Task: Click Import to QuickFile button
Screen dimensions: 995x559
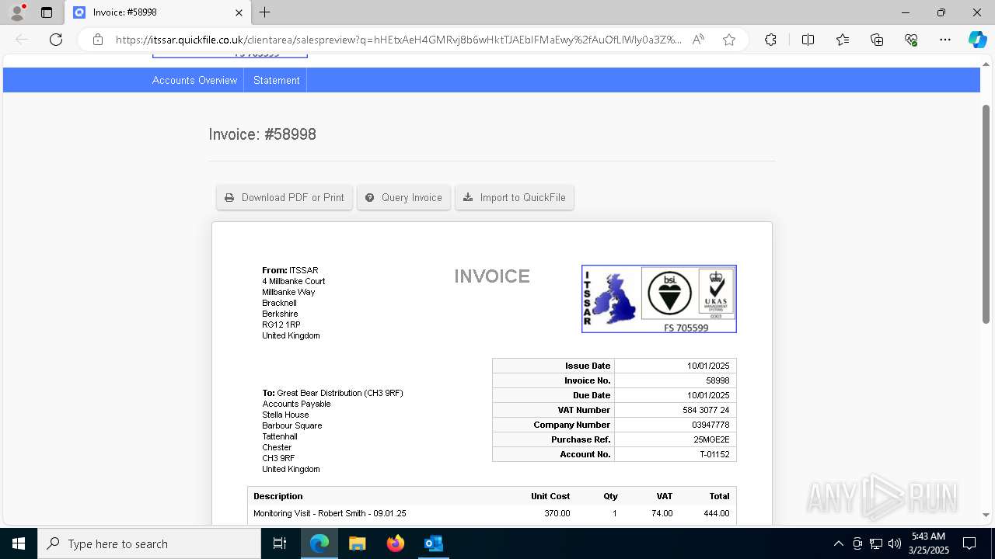Action: [x=515, y=197]
